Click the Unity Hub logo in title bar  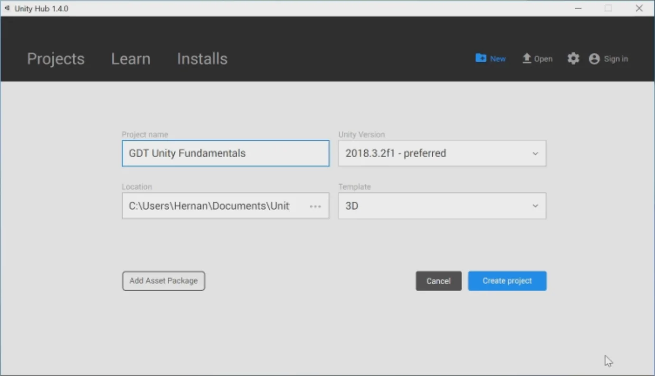(x=7, y=9)
